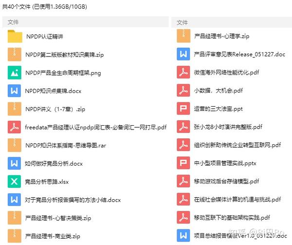This screenshot has height=245, width=292.
Task: Select file name 运营的三大法宝.ppt
Action: (x=218, y=109)
